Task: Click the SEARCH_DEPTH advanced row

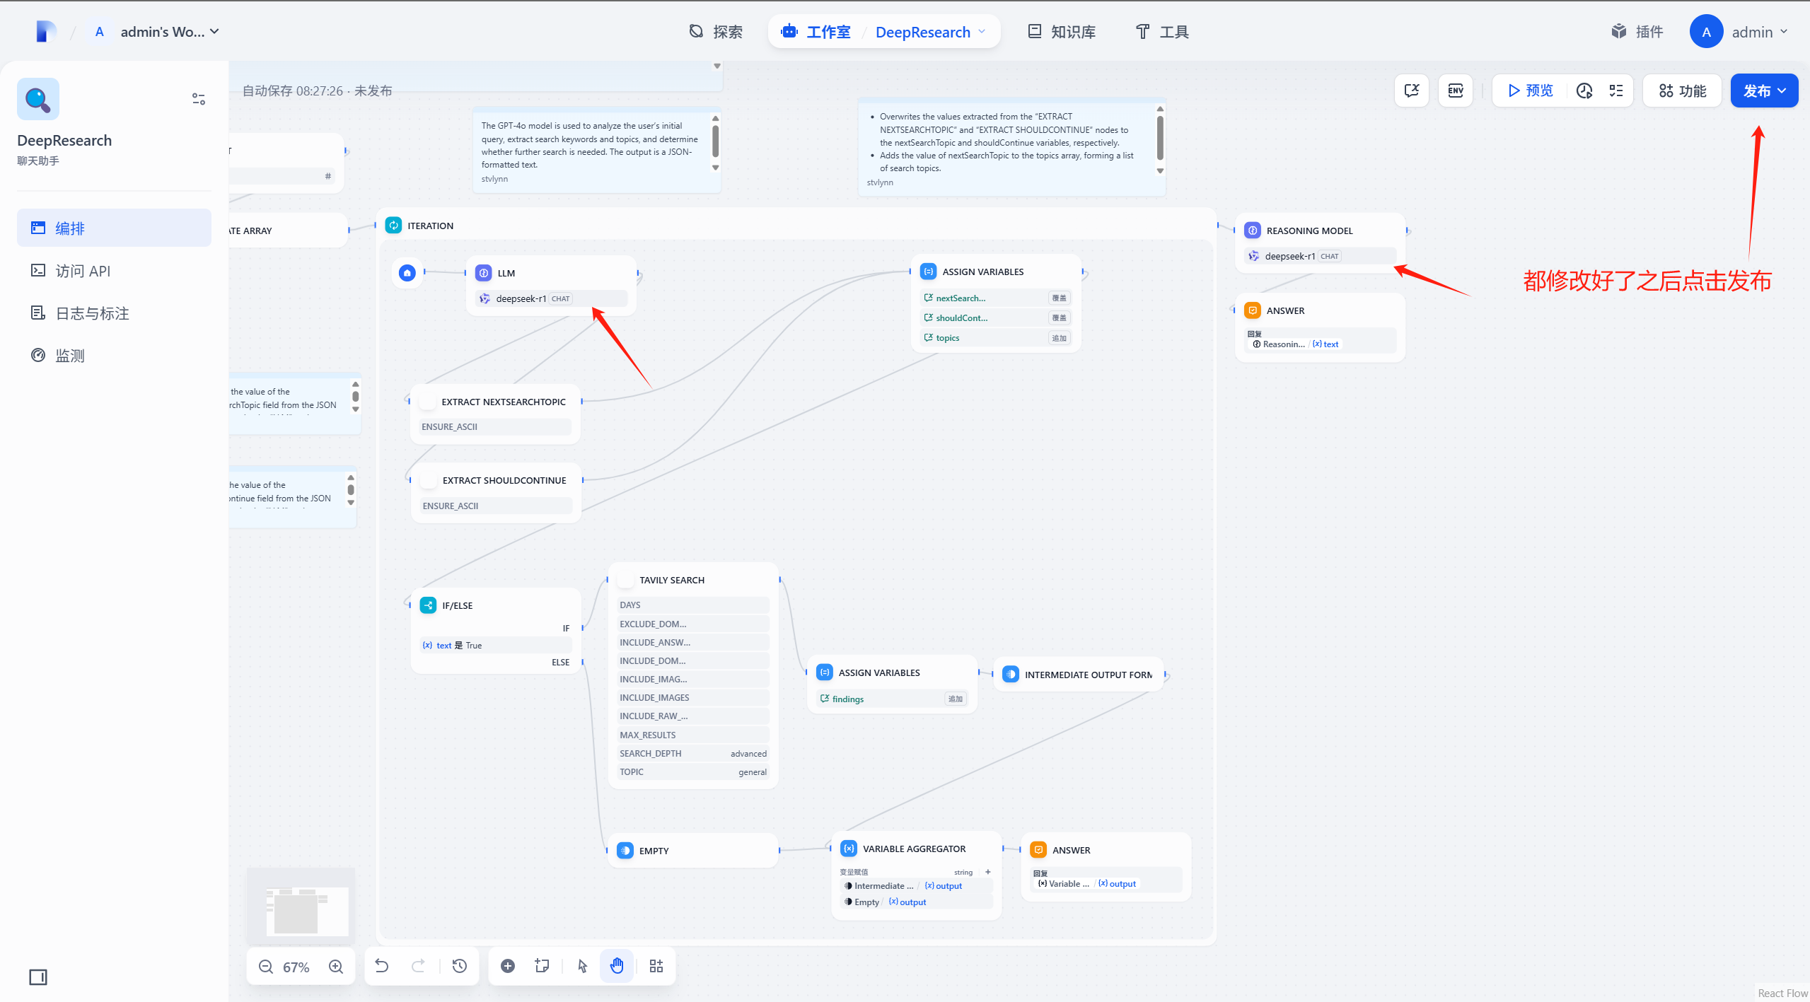Action: click(693, 754)
